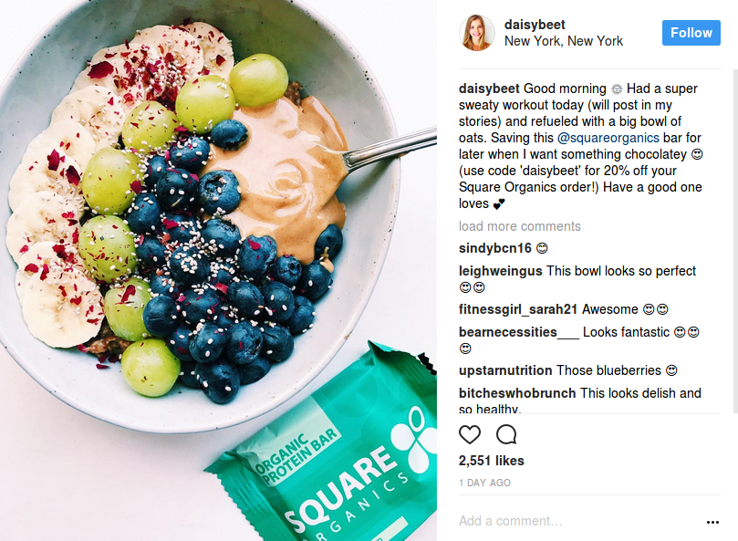Viewport: 738px width, 541px height.
Task: Visit commenter leighweingus's profile
Action: coord(500,271)
